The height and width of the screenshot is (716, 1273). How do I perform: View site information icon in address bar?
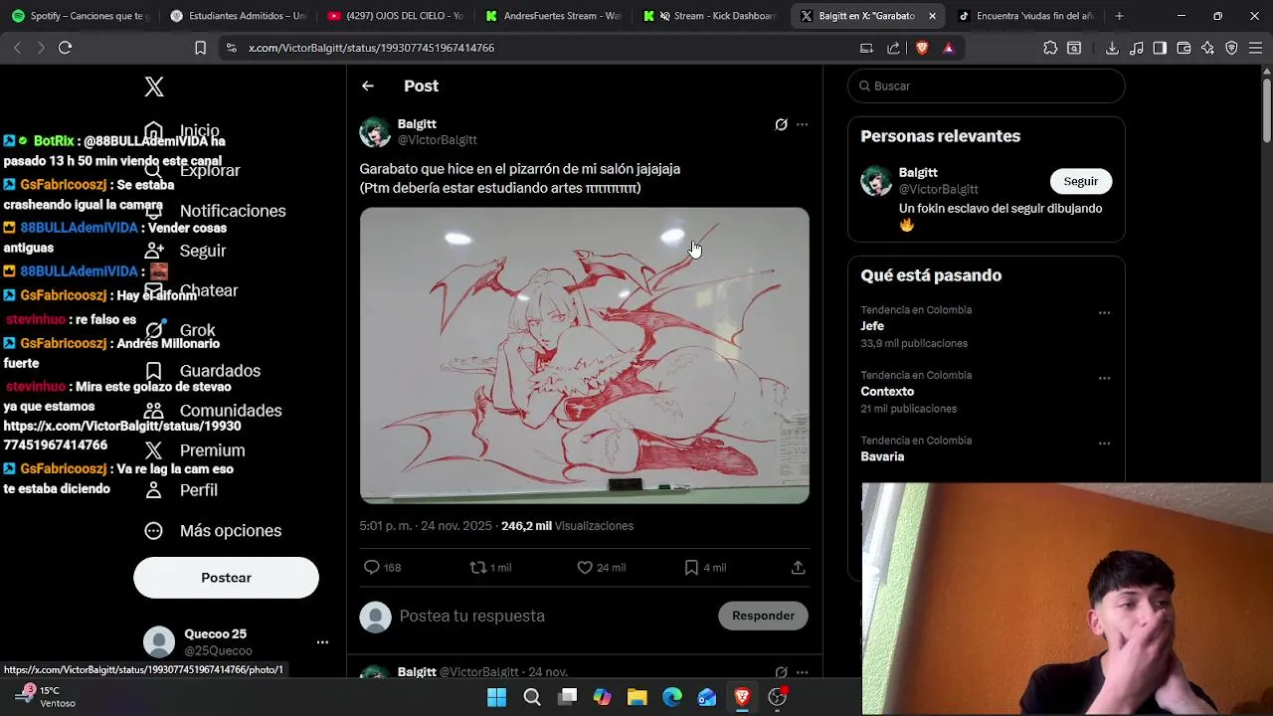[x=231, y=48]
